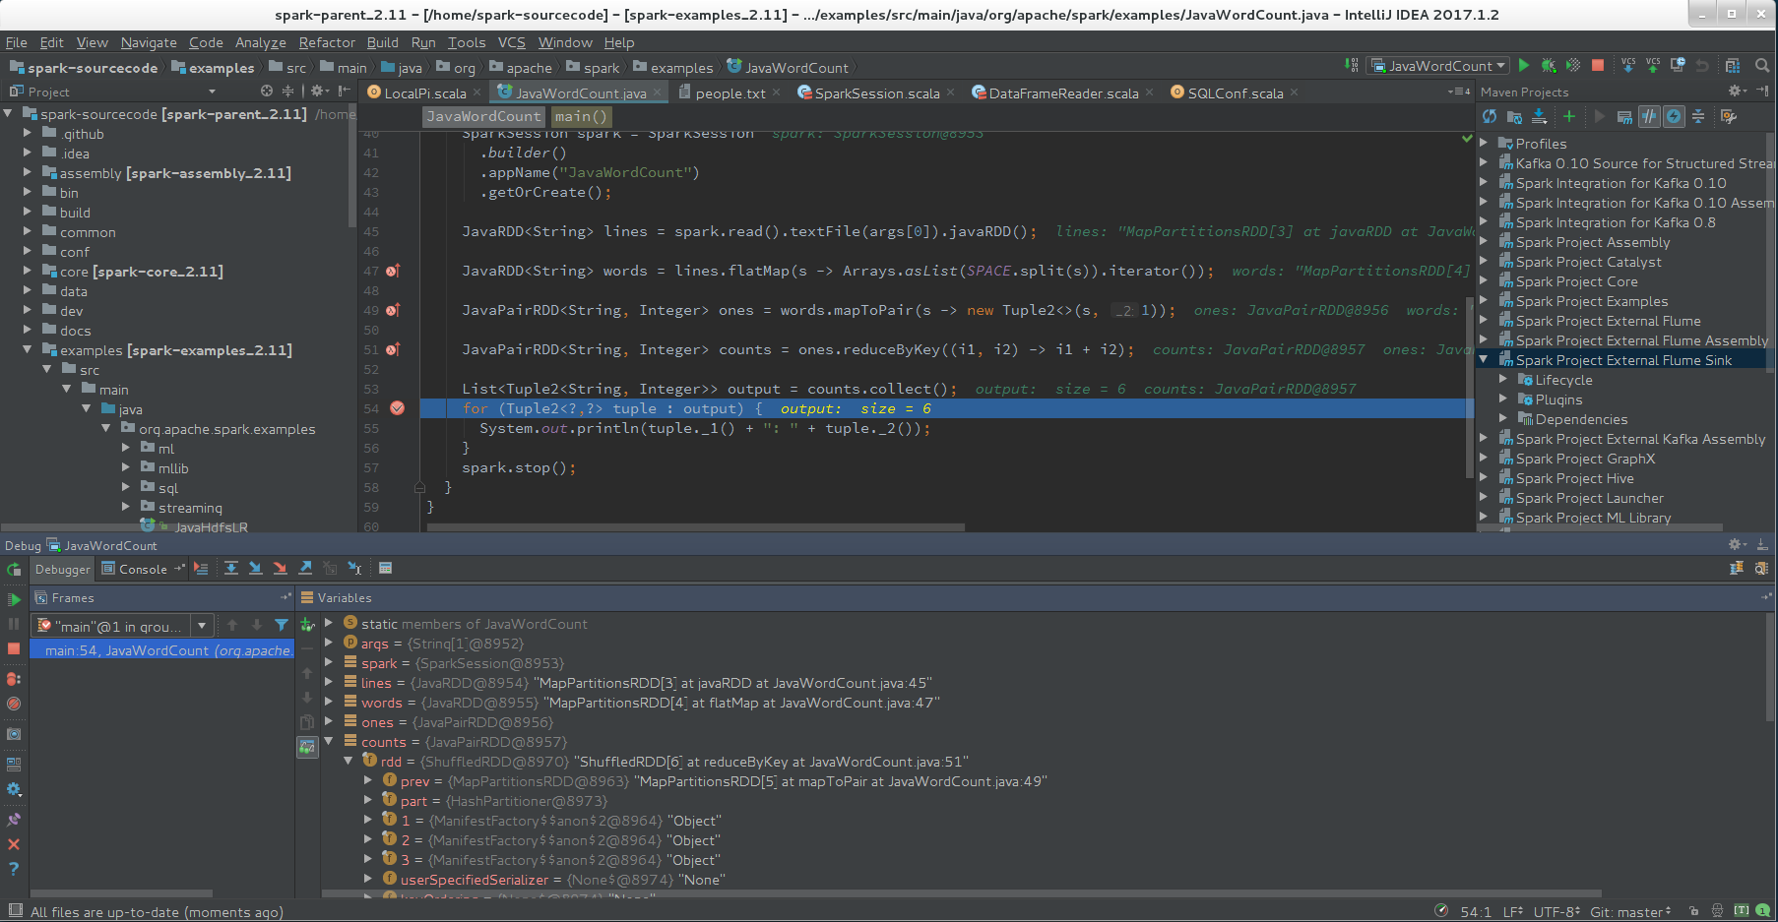1778x922 pixels.
Task: Toggle Mute Breakpoints in the Debug sidebar
Action: coord(14,704)
